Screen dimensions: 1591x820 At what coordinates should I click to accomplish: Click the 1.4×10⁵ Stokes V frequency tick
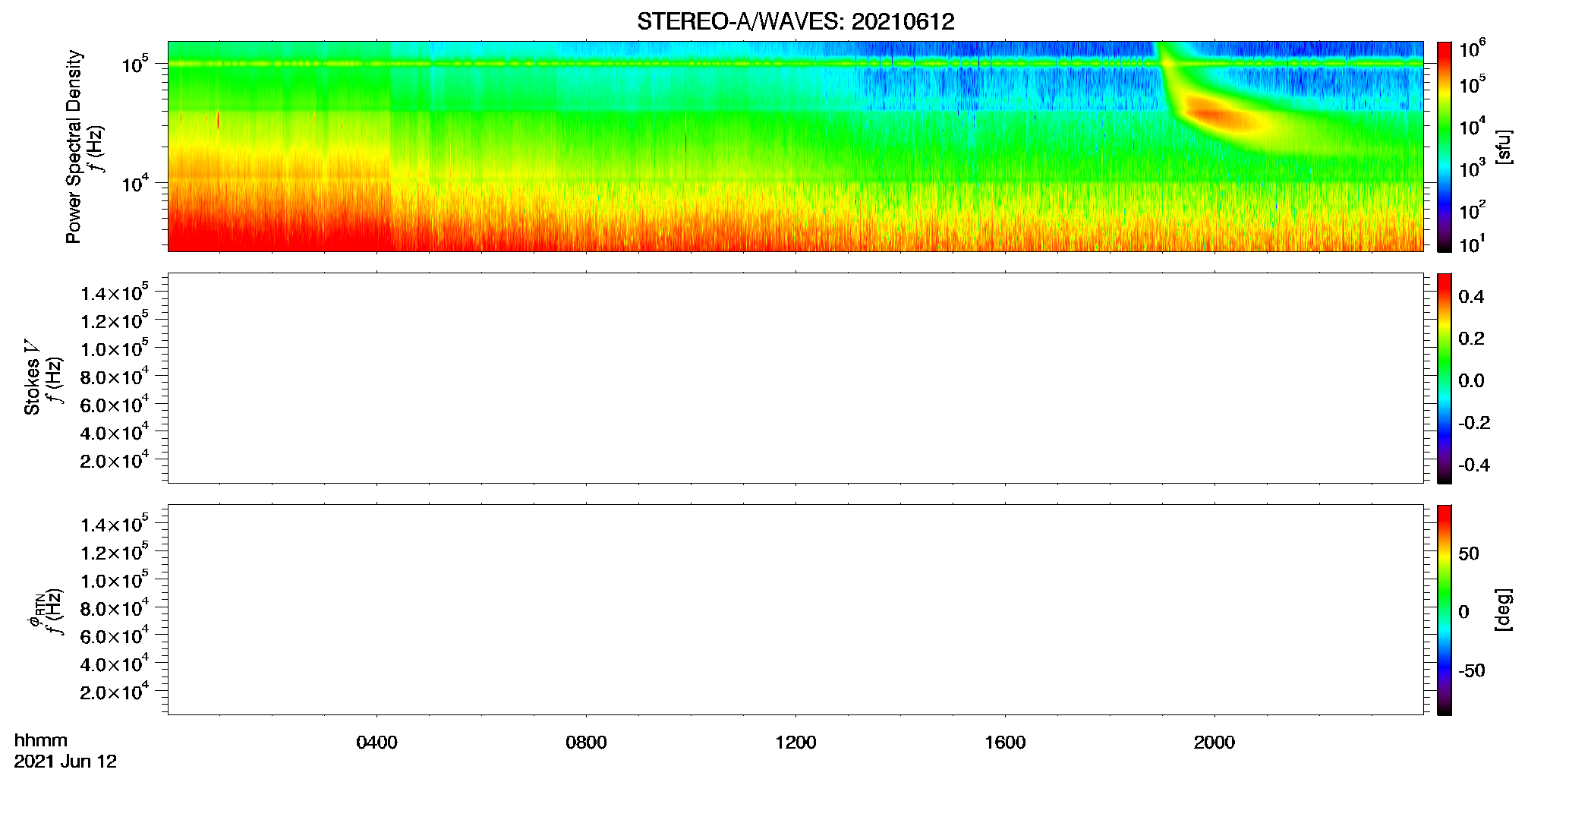tap(115, 292)
